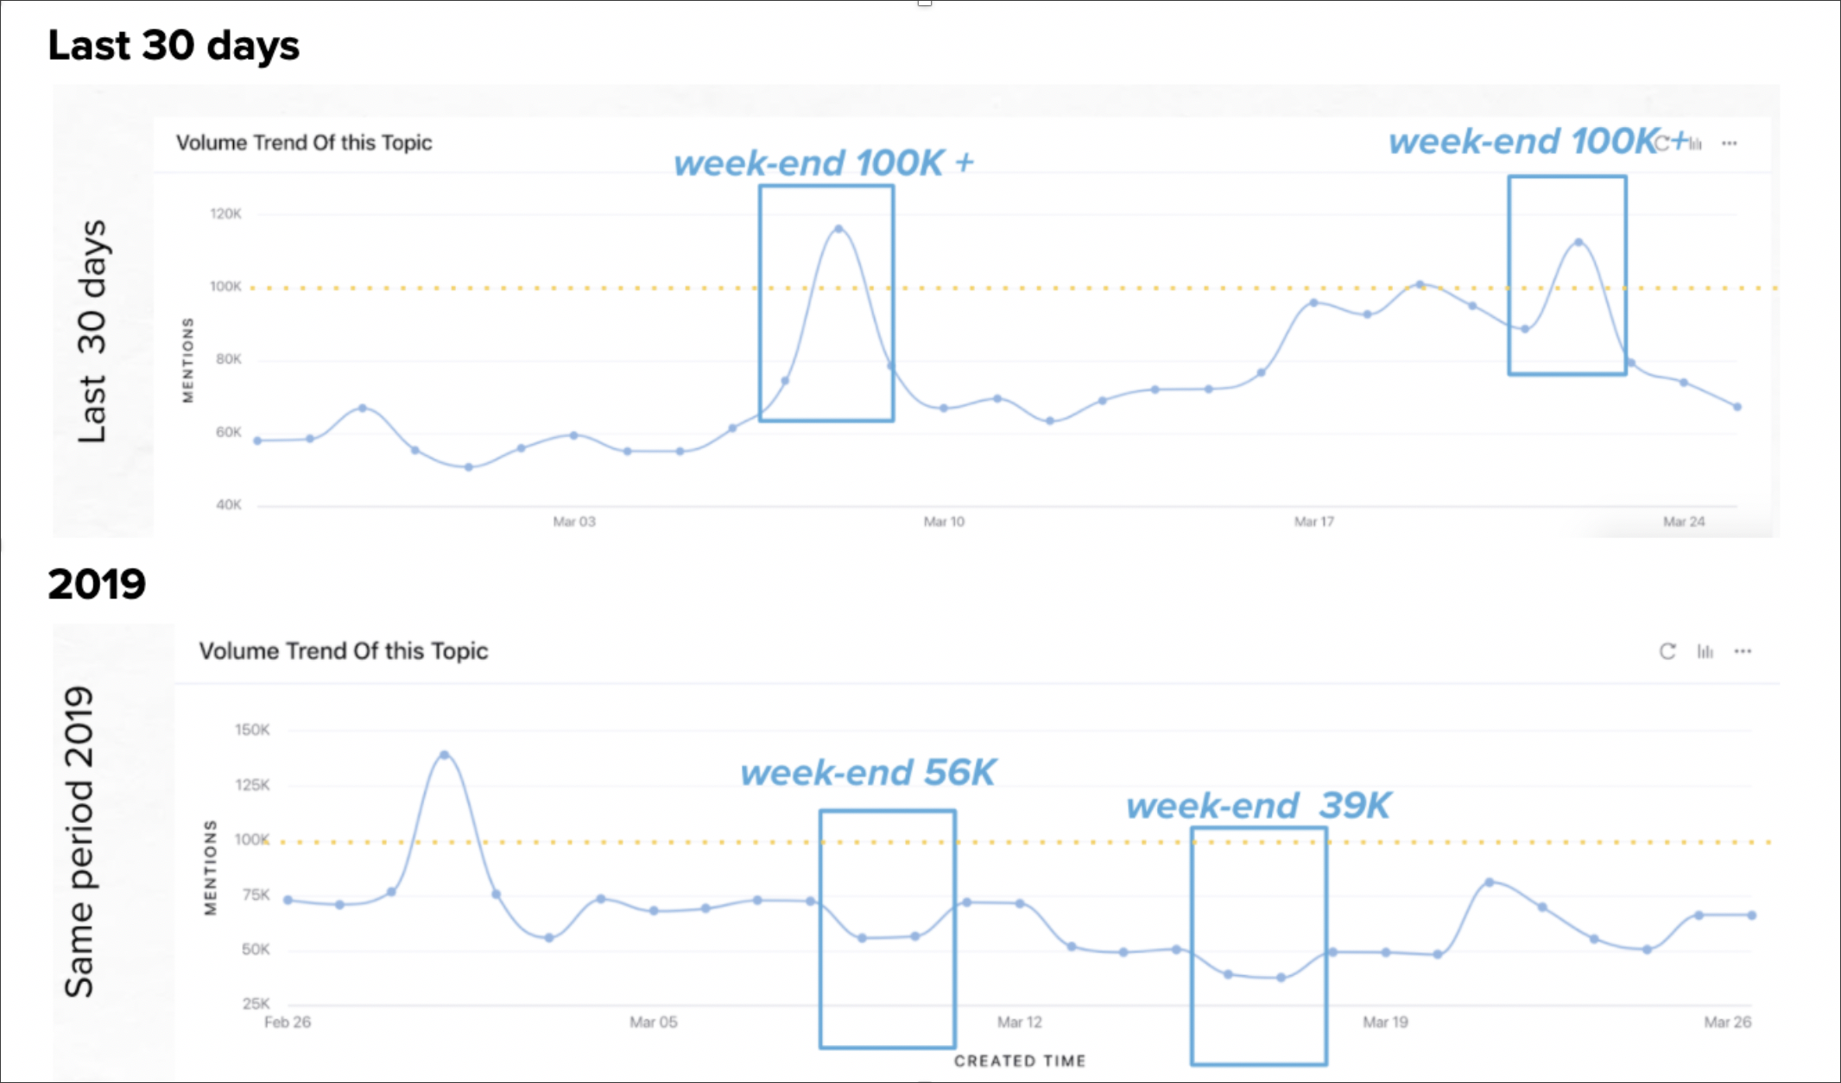
Task: Click Mar 10 label on top x-axis
Action: (944, 522)
